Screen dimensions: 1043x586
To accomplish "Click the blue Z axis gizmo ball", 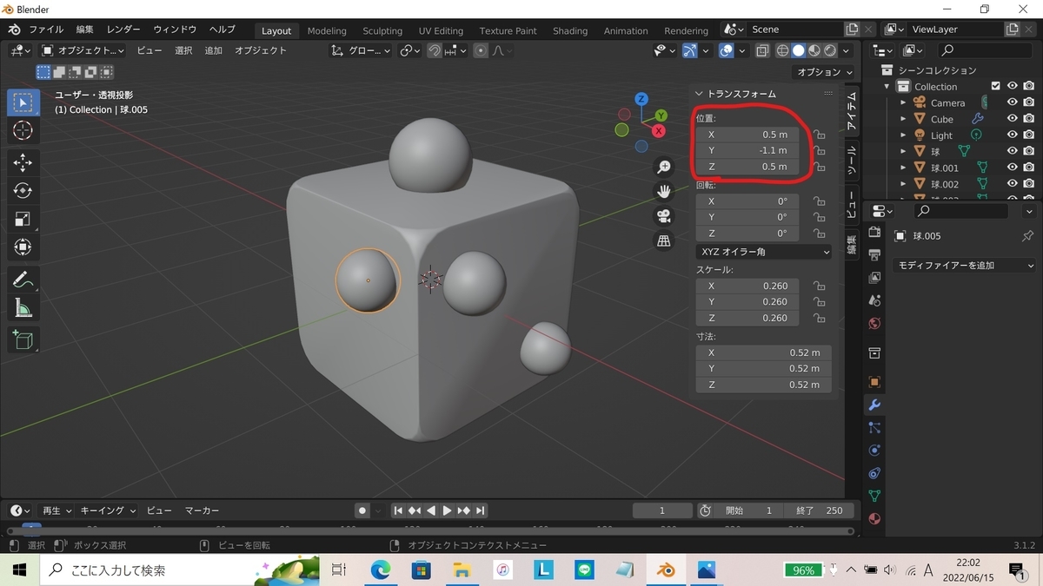I will (641, 99).
